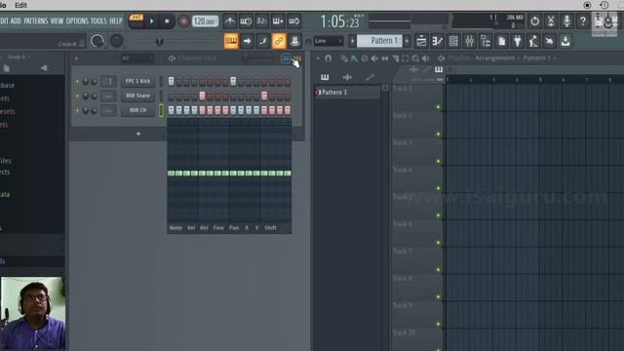Adjust the Channel rack swing slider
Viewport: 624px width, 351px height.
click(x=246, y=58)
